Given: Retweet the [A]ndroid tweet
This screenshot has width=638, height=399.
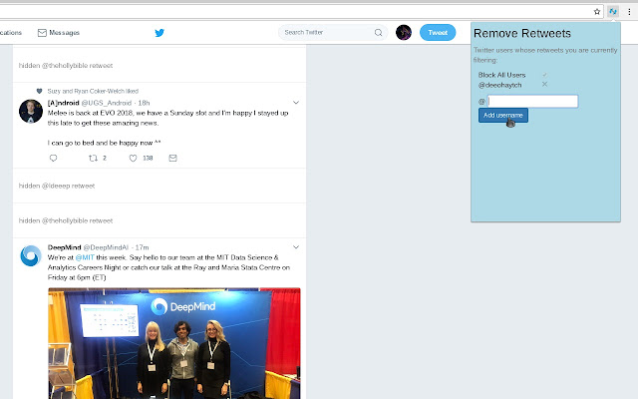Looking at the screenshot, I should coord(93,158).
